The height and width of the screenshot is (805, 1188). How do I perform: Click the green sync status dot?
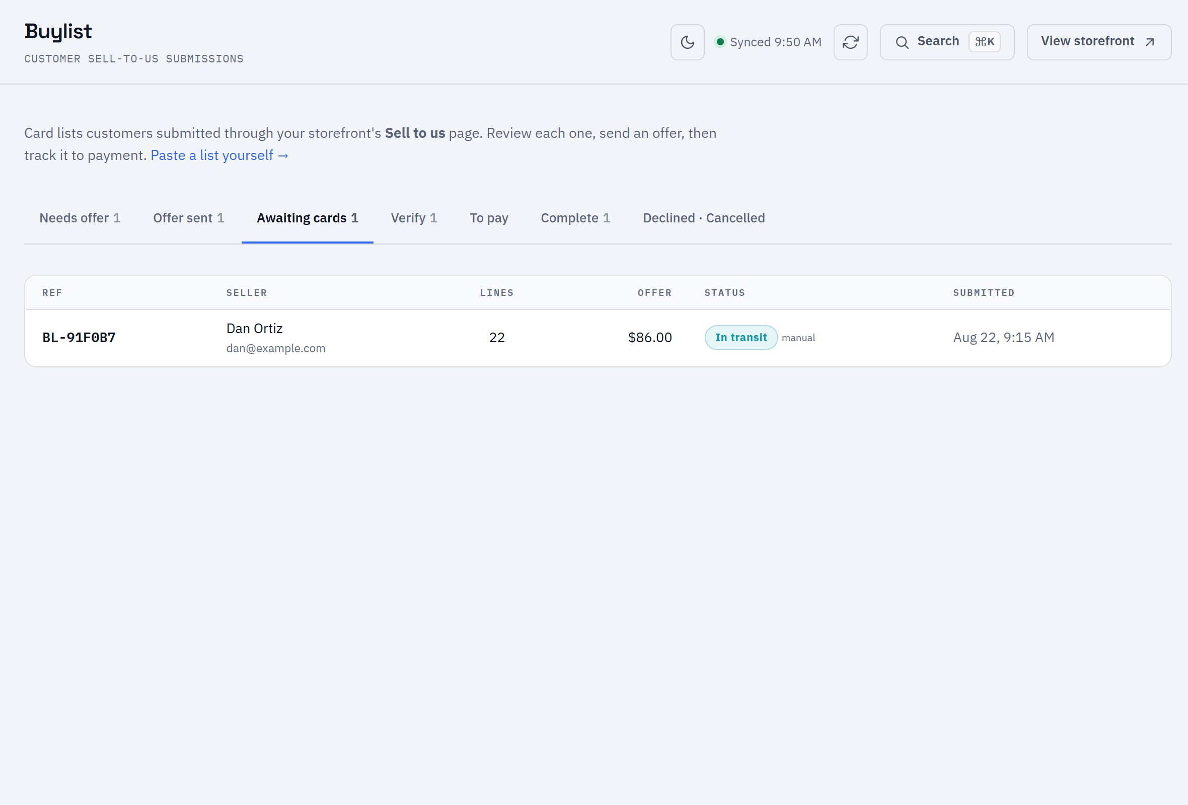[720, 42]
